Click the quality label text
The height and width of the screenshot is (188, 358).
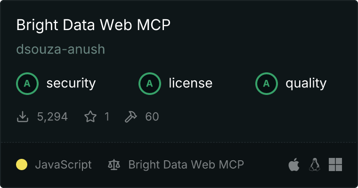pyautogui.click(x=306, y=84)
